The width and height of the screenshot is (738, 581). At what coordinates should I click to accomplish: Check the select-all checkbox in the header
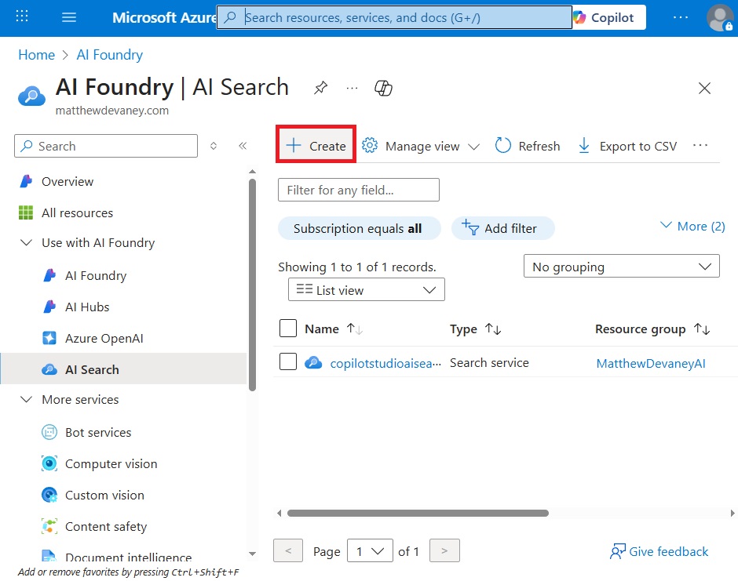288,329
